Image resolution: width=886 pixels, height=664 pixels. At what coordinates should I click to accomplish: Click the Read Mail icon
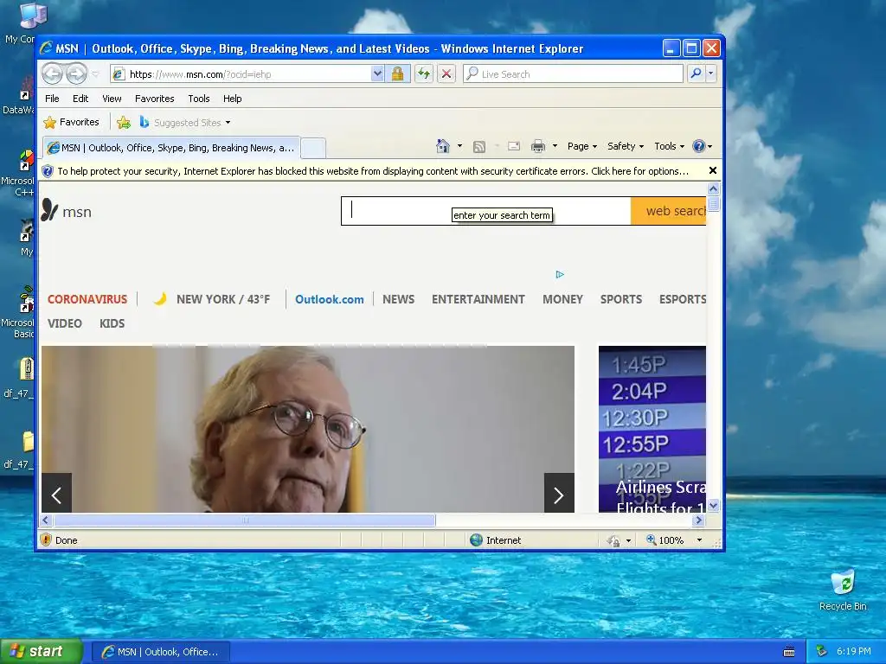coord(514,146)
